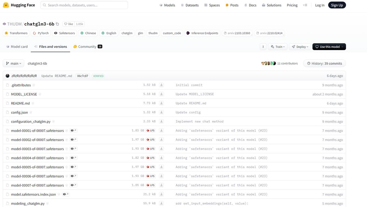Click the Hugging Face logo icon
Viewport: 367px width, 207px height.
[x=6, y=5]
